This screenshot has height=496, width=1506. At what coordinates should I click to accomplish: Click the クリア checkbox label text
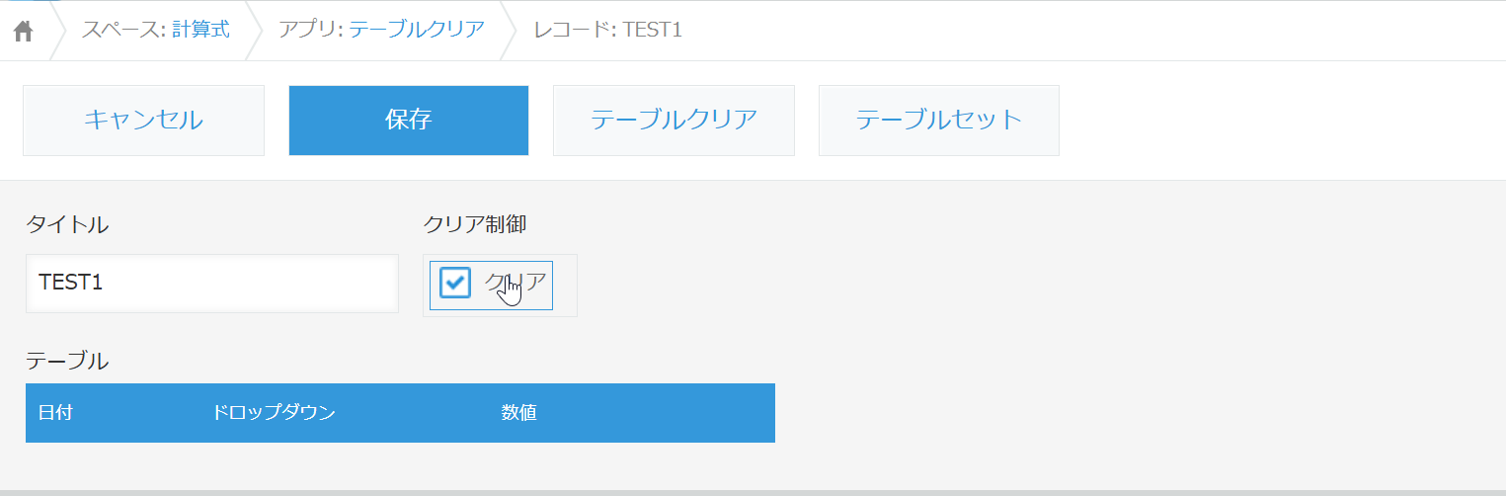(515, 283)
